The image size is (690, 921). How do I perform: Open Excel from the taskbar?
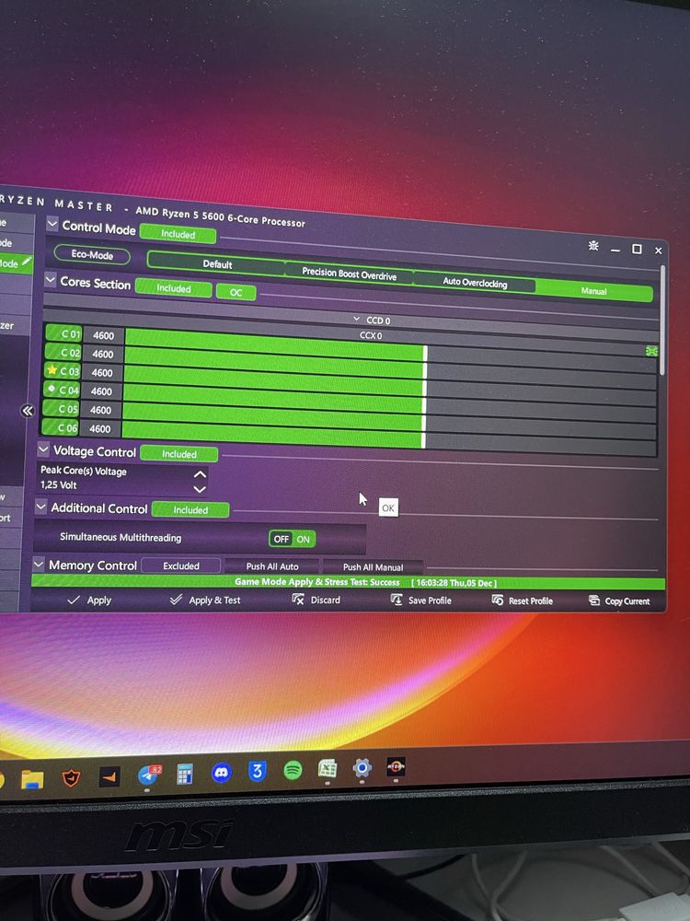pyautogui.click(x=328, y=769)
